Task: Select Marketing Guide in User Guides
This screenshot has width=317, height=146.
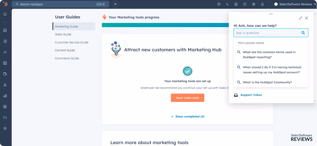Action: pyautogui.click(x=74, y=26)
